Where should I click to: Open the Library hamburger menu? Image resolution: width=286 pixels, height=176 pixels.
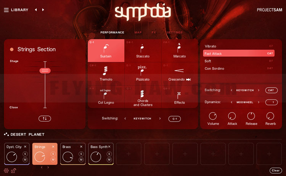pos(6,10)
